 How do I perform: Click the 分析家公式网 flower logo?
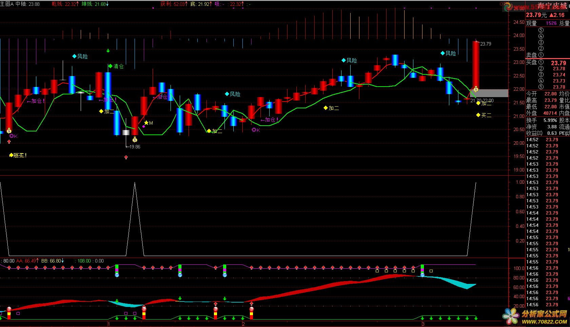511,316
